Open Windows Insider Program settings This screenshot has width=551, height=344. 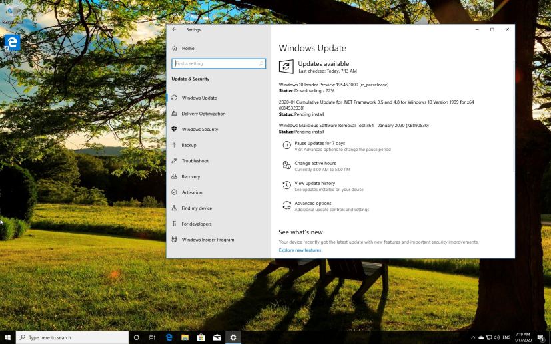point(208,240)
